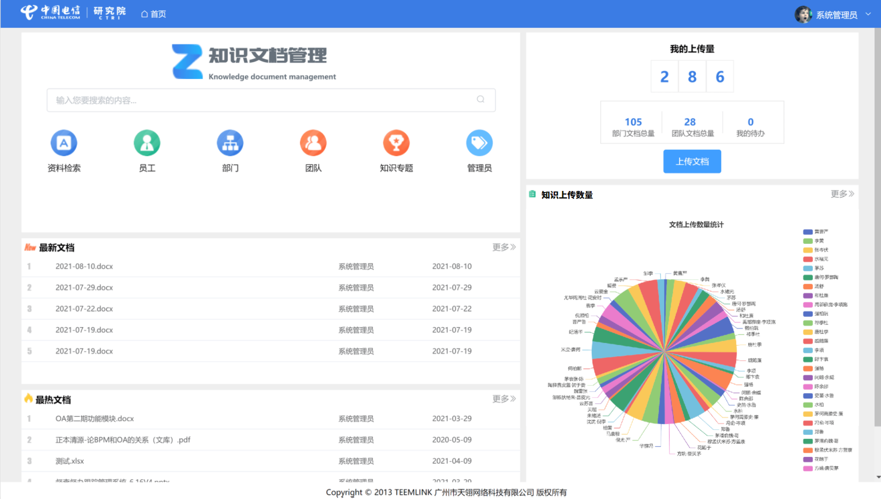
Task: Click the search magnifier icon
Action: point(481,100)
